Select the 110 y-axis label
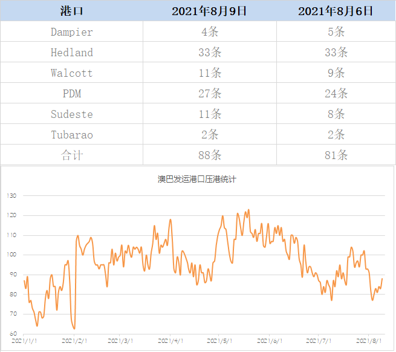Screen dimensions: 396x352 11,235
